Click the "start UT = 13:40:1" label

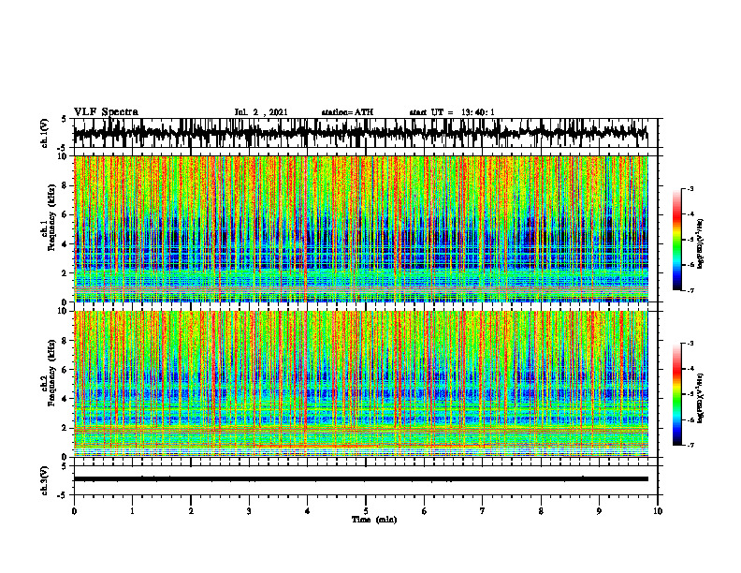(452, 112)
